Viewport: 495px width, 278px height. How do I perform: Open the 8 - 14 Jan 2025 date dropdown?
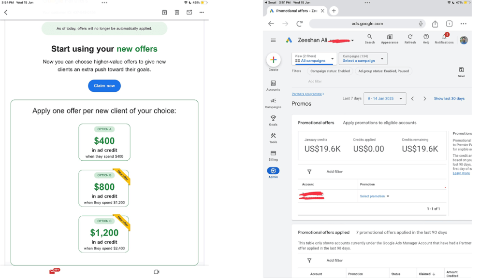[x=385, y=98]
